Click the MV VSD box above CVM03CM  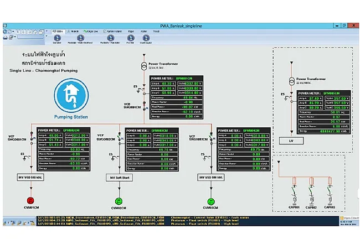(211, 177)
